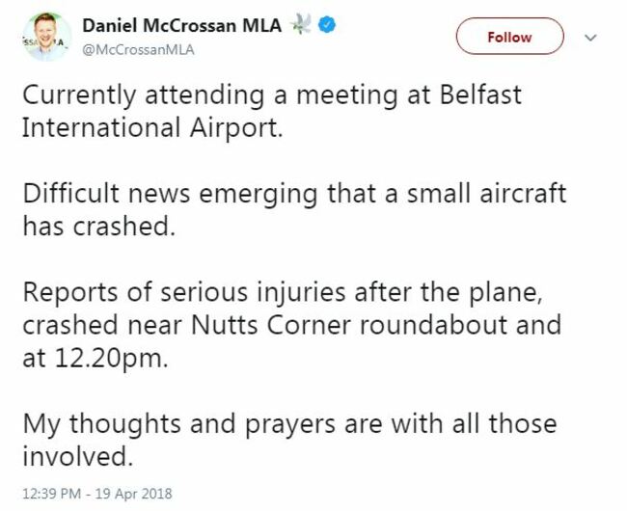Open Daniel McCrossan's profile avatar
The height and width of the screenshot is (511, 627).
point(43,38)
